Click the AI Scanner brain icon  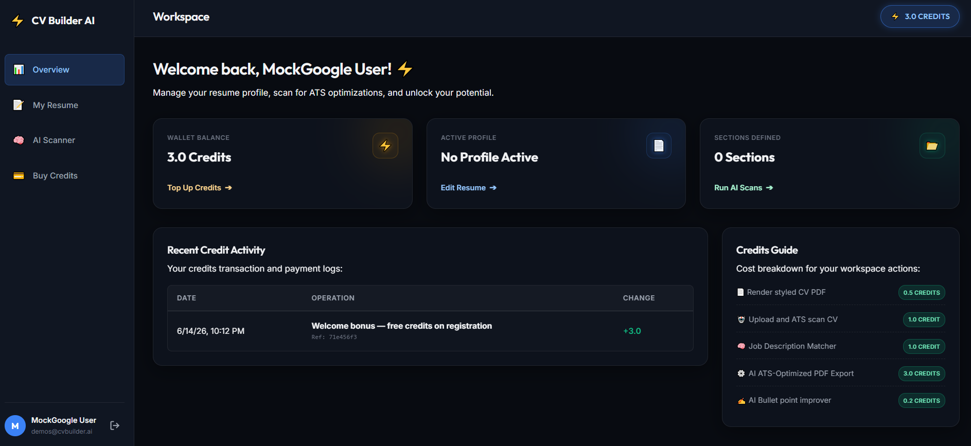click(19, 140)
